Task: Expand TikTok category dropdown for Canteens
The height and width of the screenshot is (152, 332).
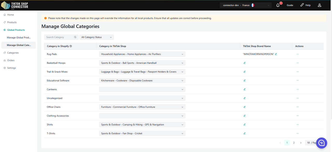Action: click(142, 89)
